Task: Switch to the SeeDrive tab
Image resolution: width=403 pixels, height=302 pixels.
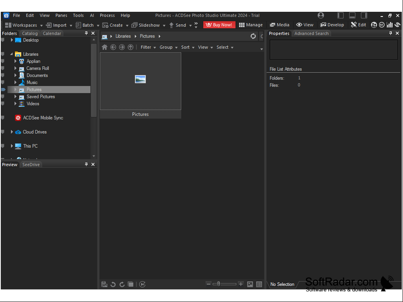Action: click(x=31, y=165)
